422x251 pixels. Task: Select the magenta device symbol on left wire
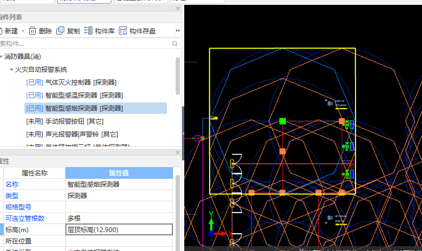[x=198, y=138]
